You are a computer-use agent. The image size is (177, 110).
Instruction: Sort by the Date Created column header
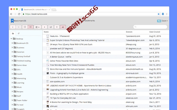point(155,32)
